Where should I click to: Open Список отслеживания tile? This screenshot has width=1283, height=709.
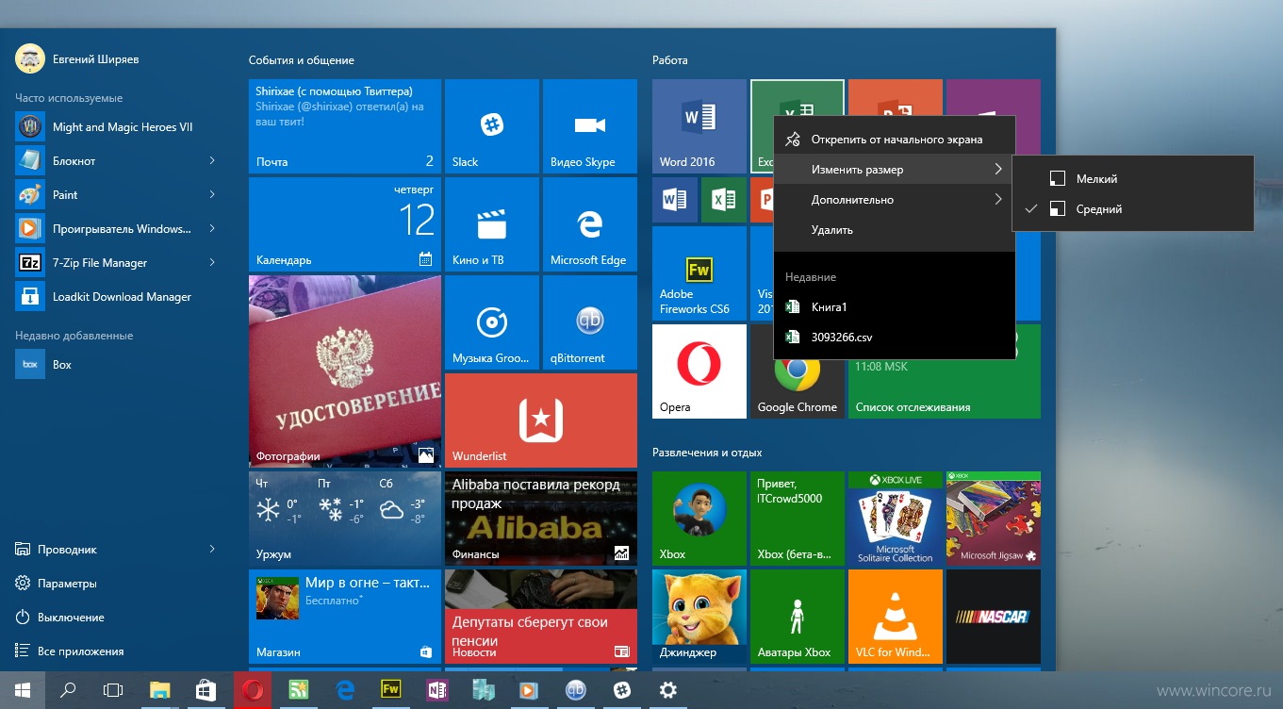[945, 388]
